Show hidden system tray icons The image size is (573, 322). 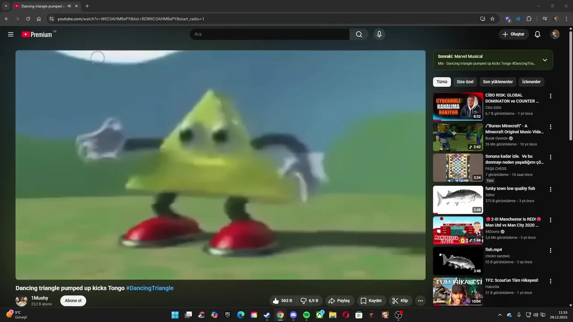click(x=500, y=315)
